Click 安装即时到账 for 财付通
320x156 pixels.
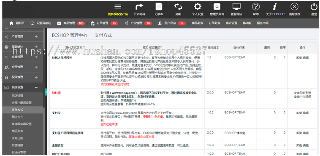point(302,93)
